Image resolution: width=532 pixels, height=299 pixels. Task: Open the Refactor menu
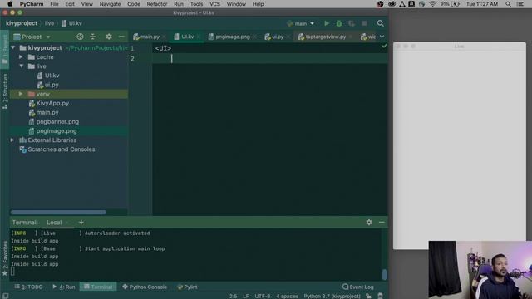point(157,4)
